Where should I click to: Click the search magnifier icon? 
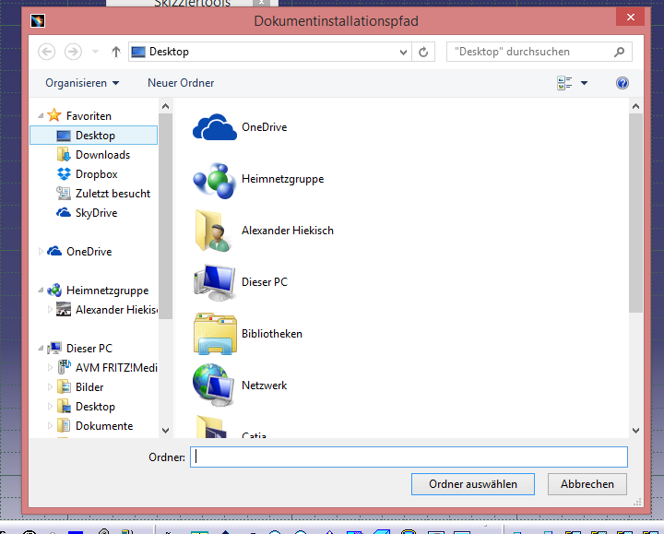coord(619,52)
